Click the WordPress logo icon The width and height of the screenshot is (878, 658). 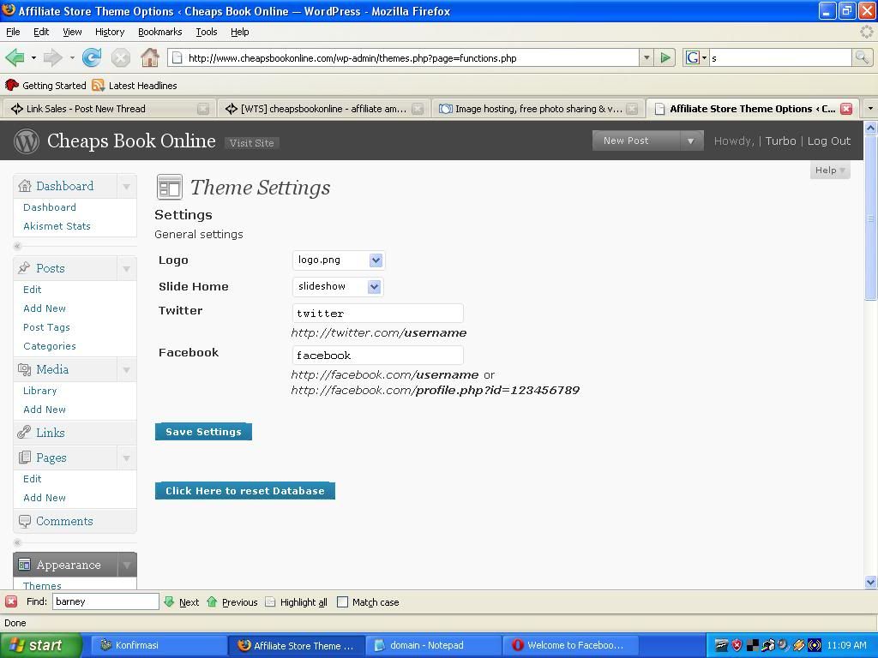(x=27, y=141)
